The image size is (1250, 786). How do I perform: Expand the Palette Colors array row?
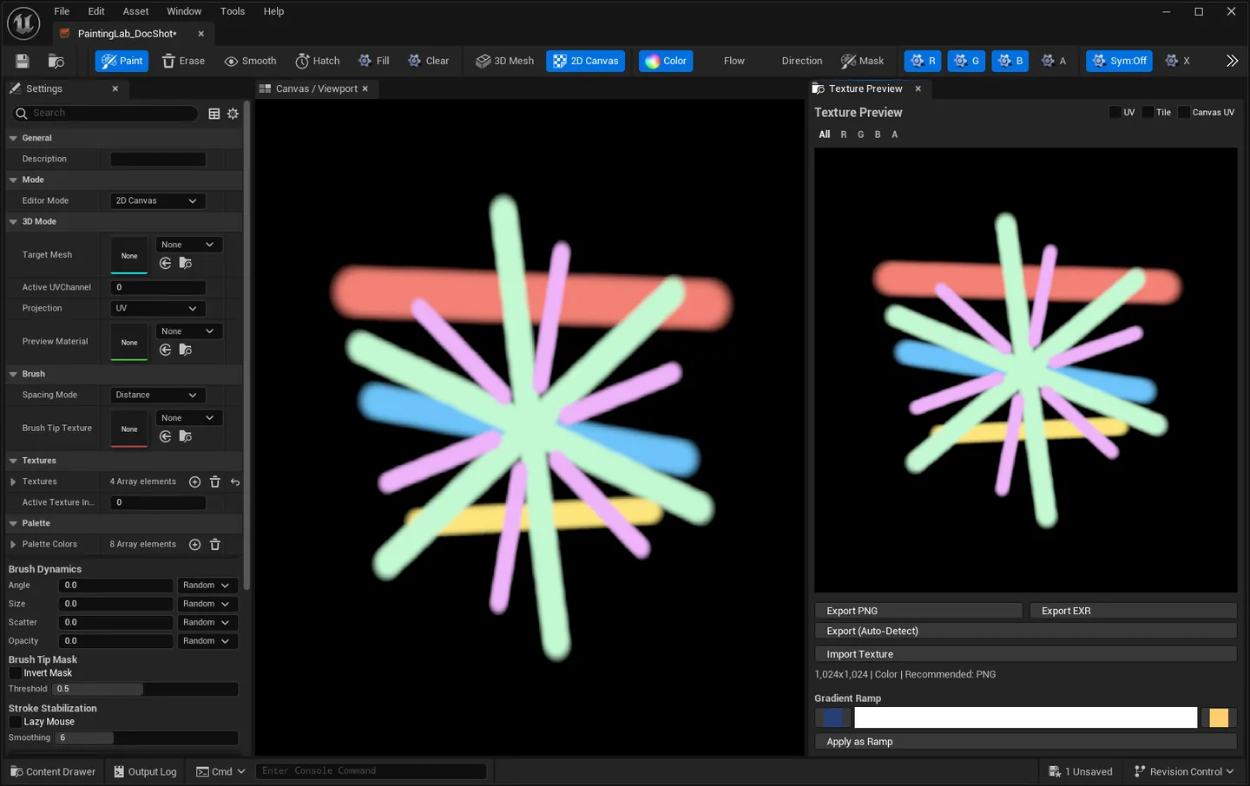tap(13, 544)
